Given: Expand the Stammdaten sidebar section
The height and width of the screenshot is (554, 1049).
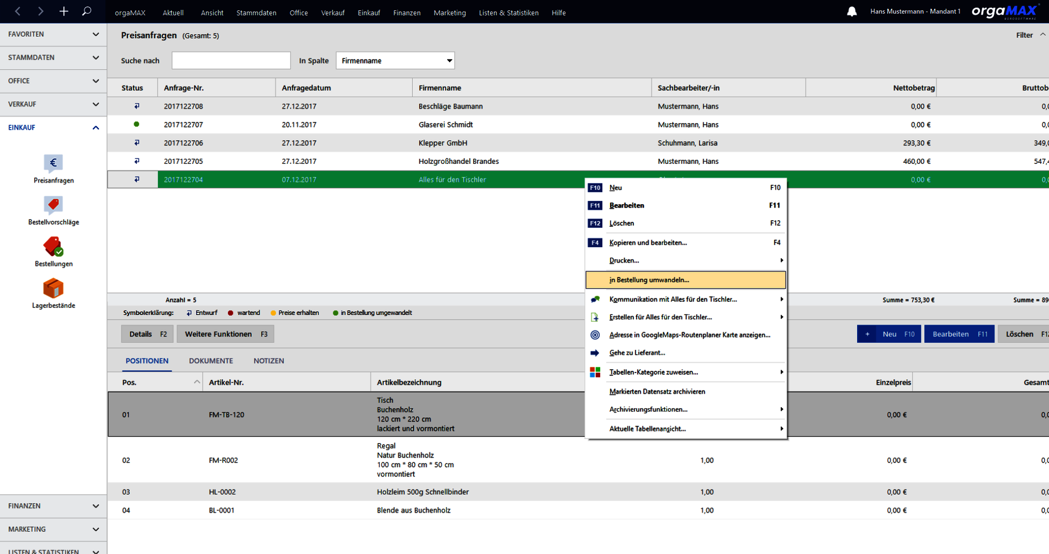Looking at the screenshot, I should [53, 57].
